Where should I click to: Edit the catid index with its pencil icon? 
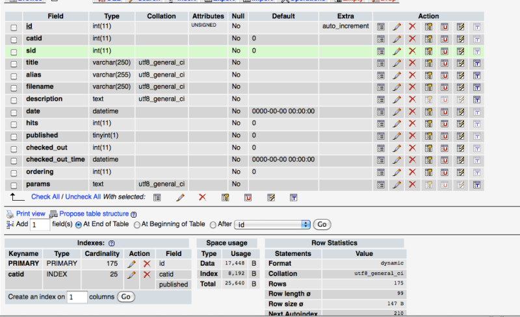point(132,275)
